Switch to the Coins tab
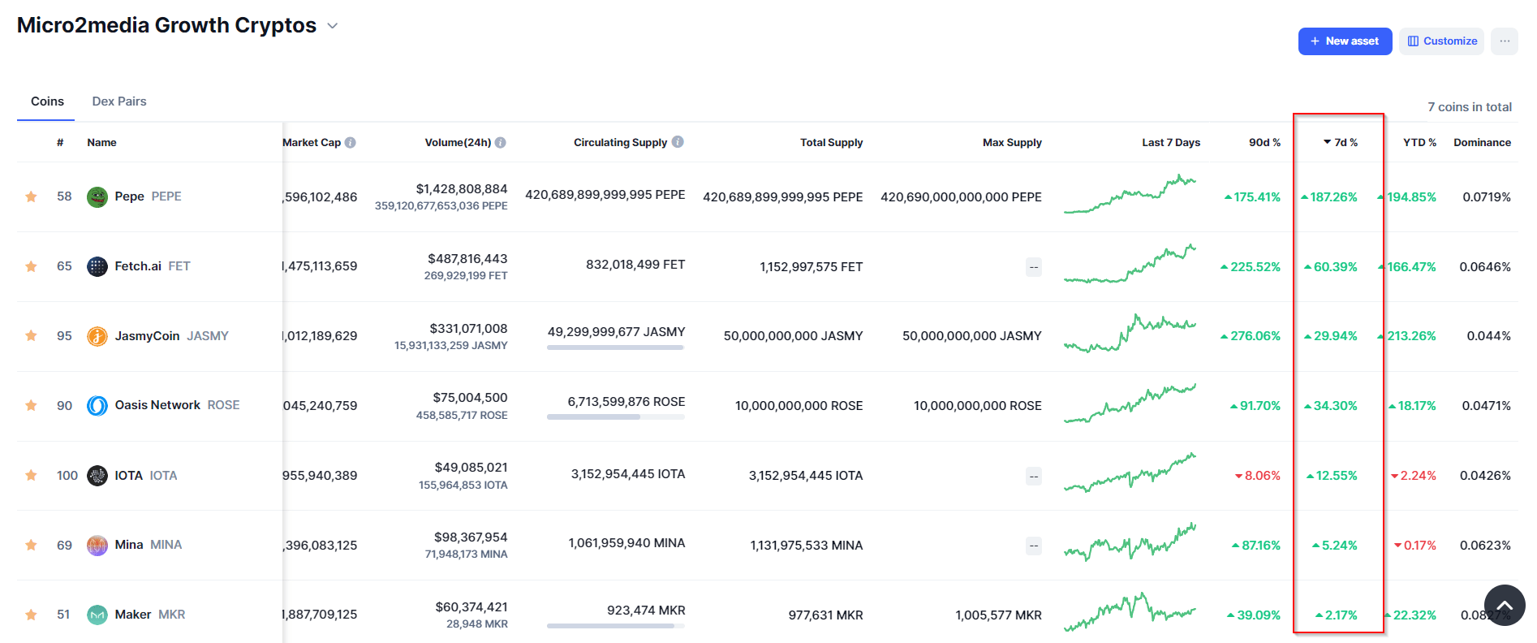The width and height of the screenshot is (1537, 643). tap(47, 101)
